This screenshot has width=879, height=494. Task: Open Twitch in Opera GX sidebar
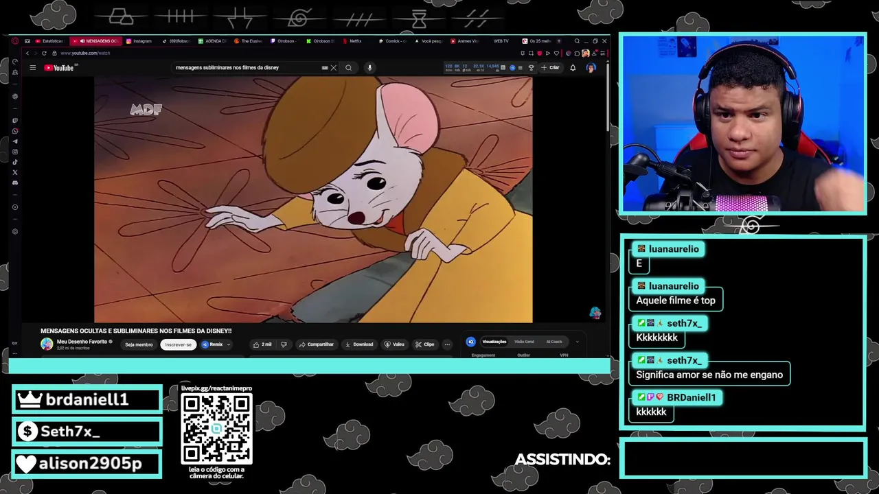point(15,121)
